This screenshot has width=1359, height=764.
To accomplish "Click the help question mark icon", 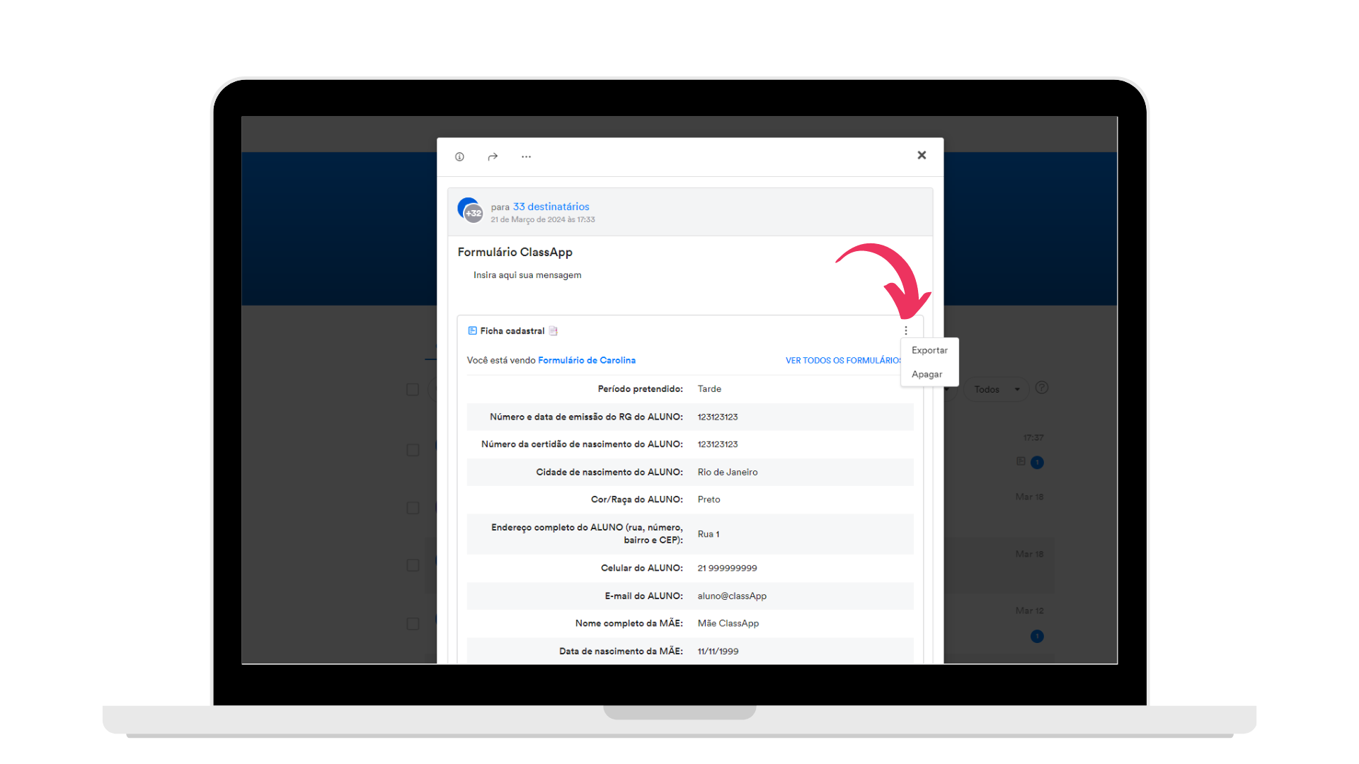I will [x=1042, y=388].
